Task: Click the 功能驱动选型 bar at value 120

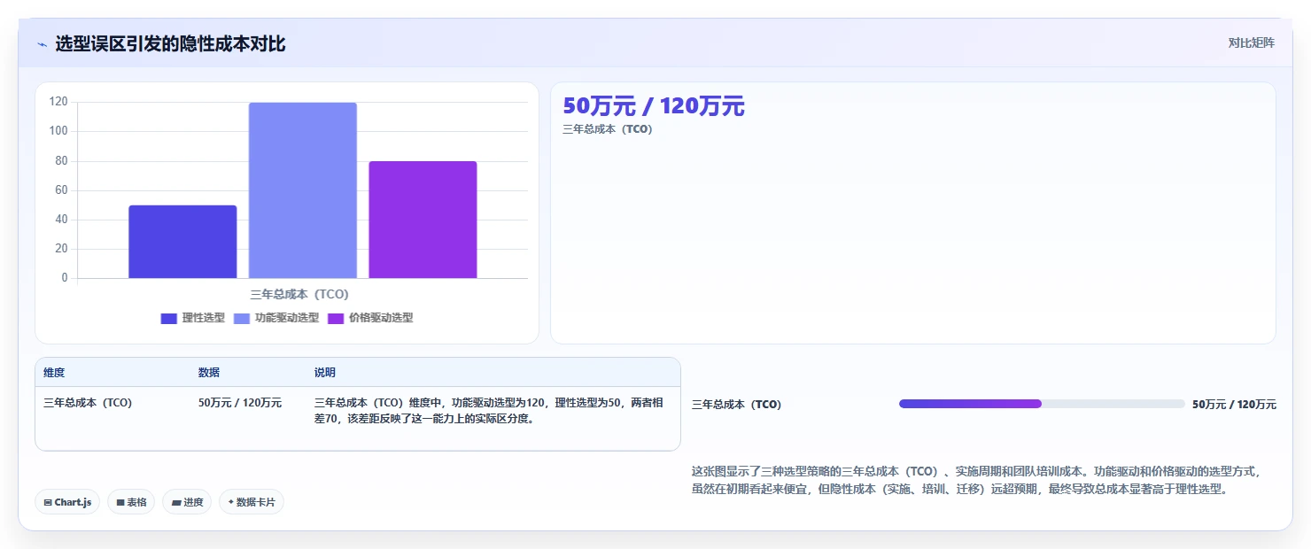Action: coord(303,190)
